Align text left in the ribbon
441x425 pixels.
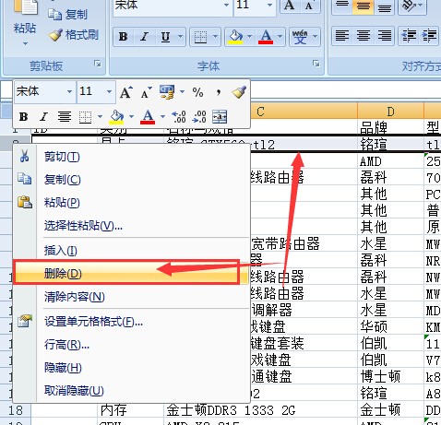coord(342,35)
